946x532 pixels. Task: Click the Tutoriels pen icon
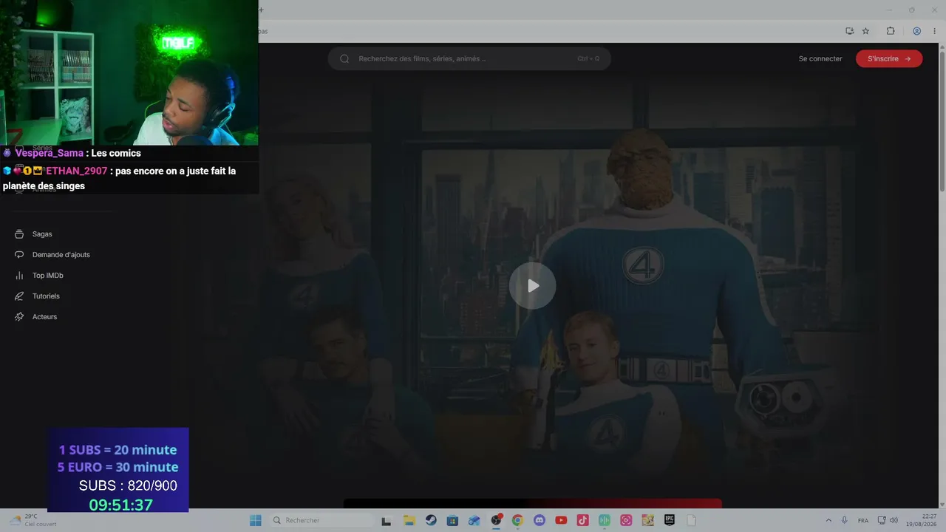pos(19,296)
